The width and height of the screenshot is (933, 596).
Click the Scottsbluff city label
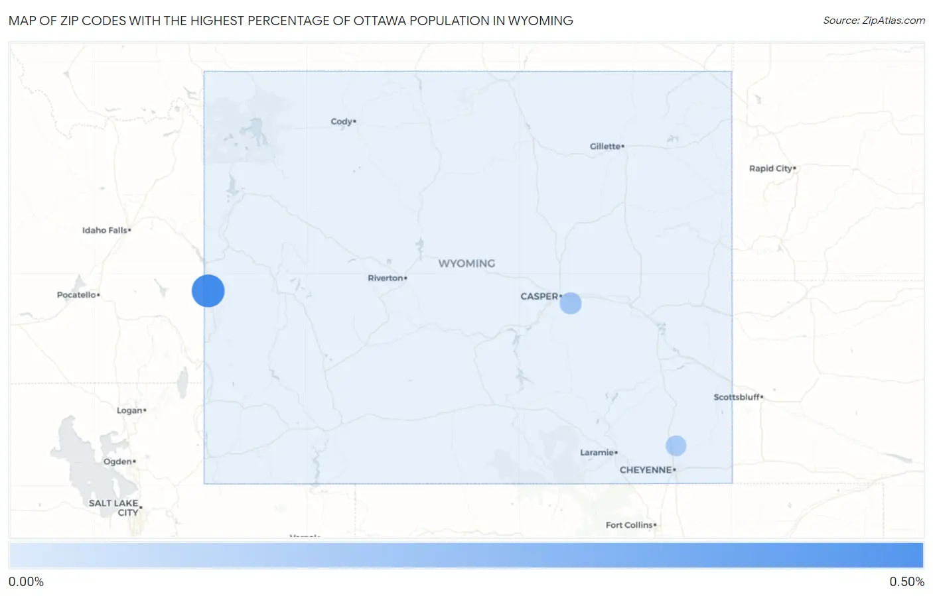[x=738, y=397]
